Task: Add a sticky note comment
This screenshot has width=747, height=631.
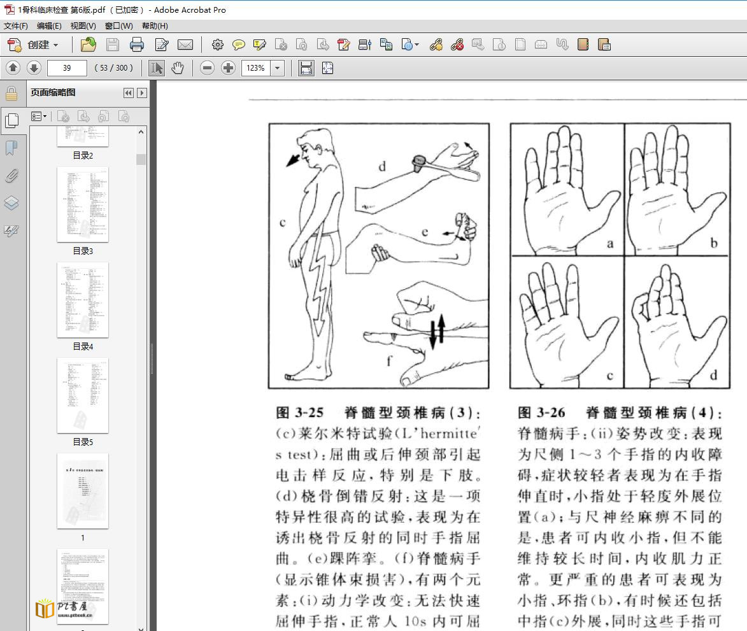Action: pos(238,45)
